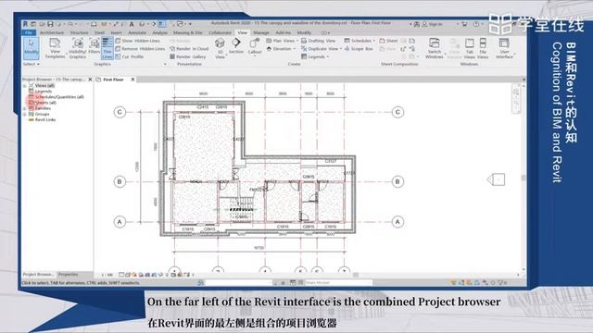
Task: Create a new Sheet
Action: click(388, 41)
